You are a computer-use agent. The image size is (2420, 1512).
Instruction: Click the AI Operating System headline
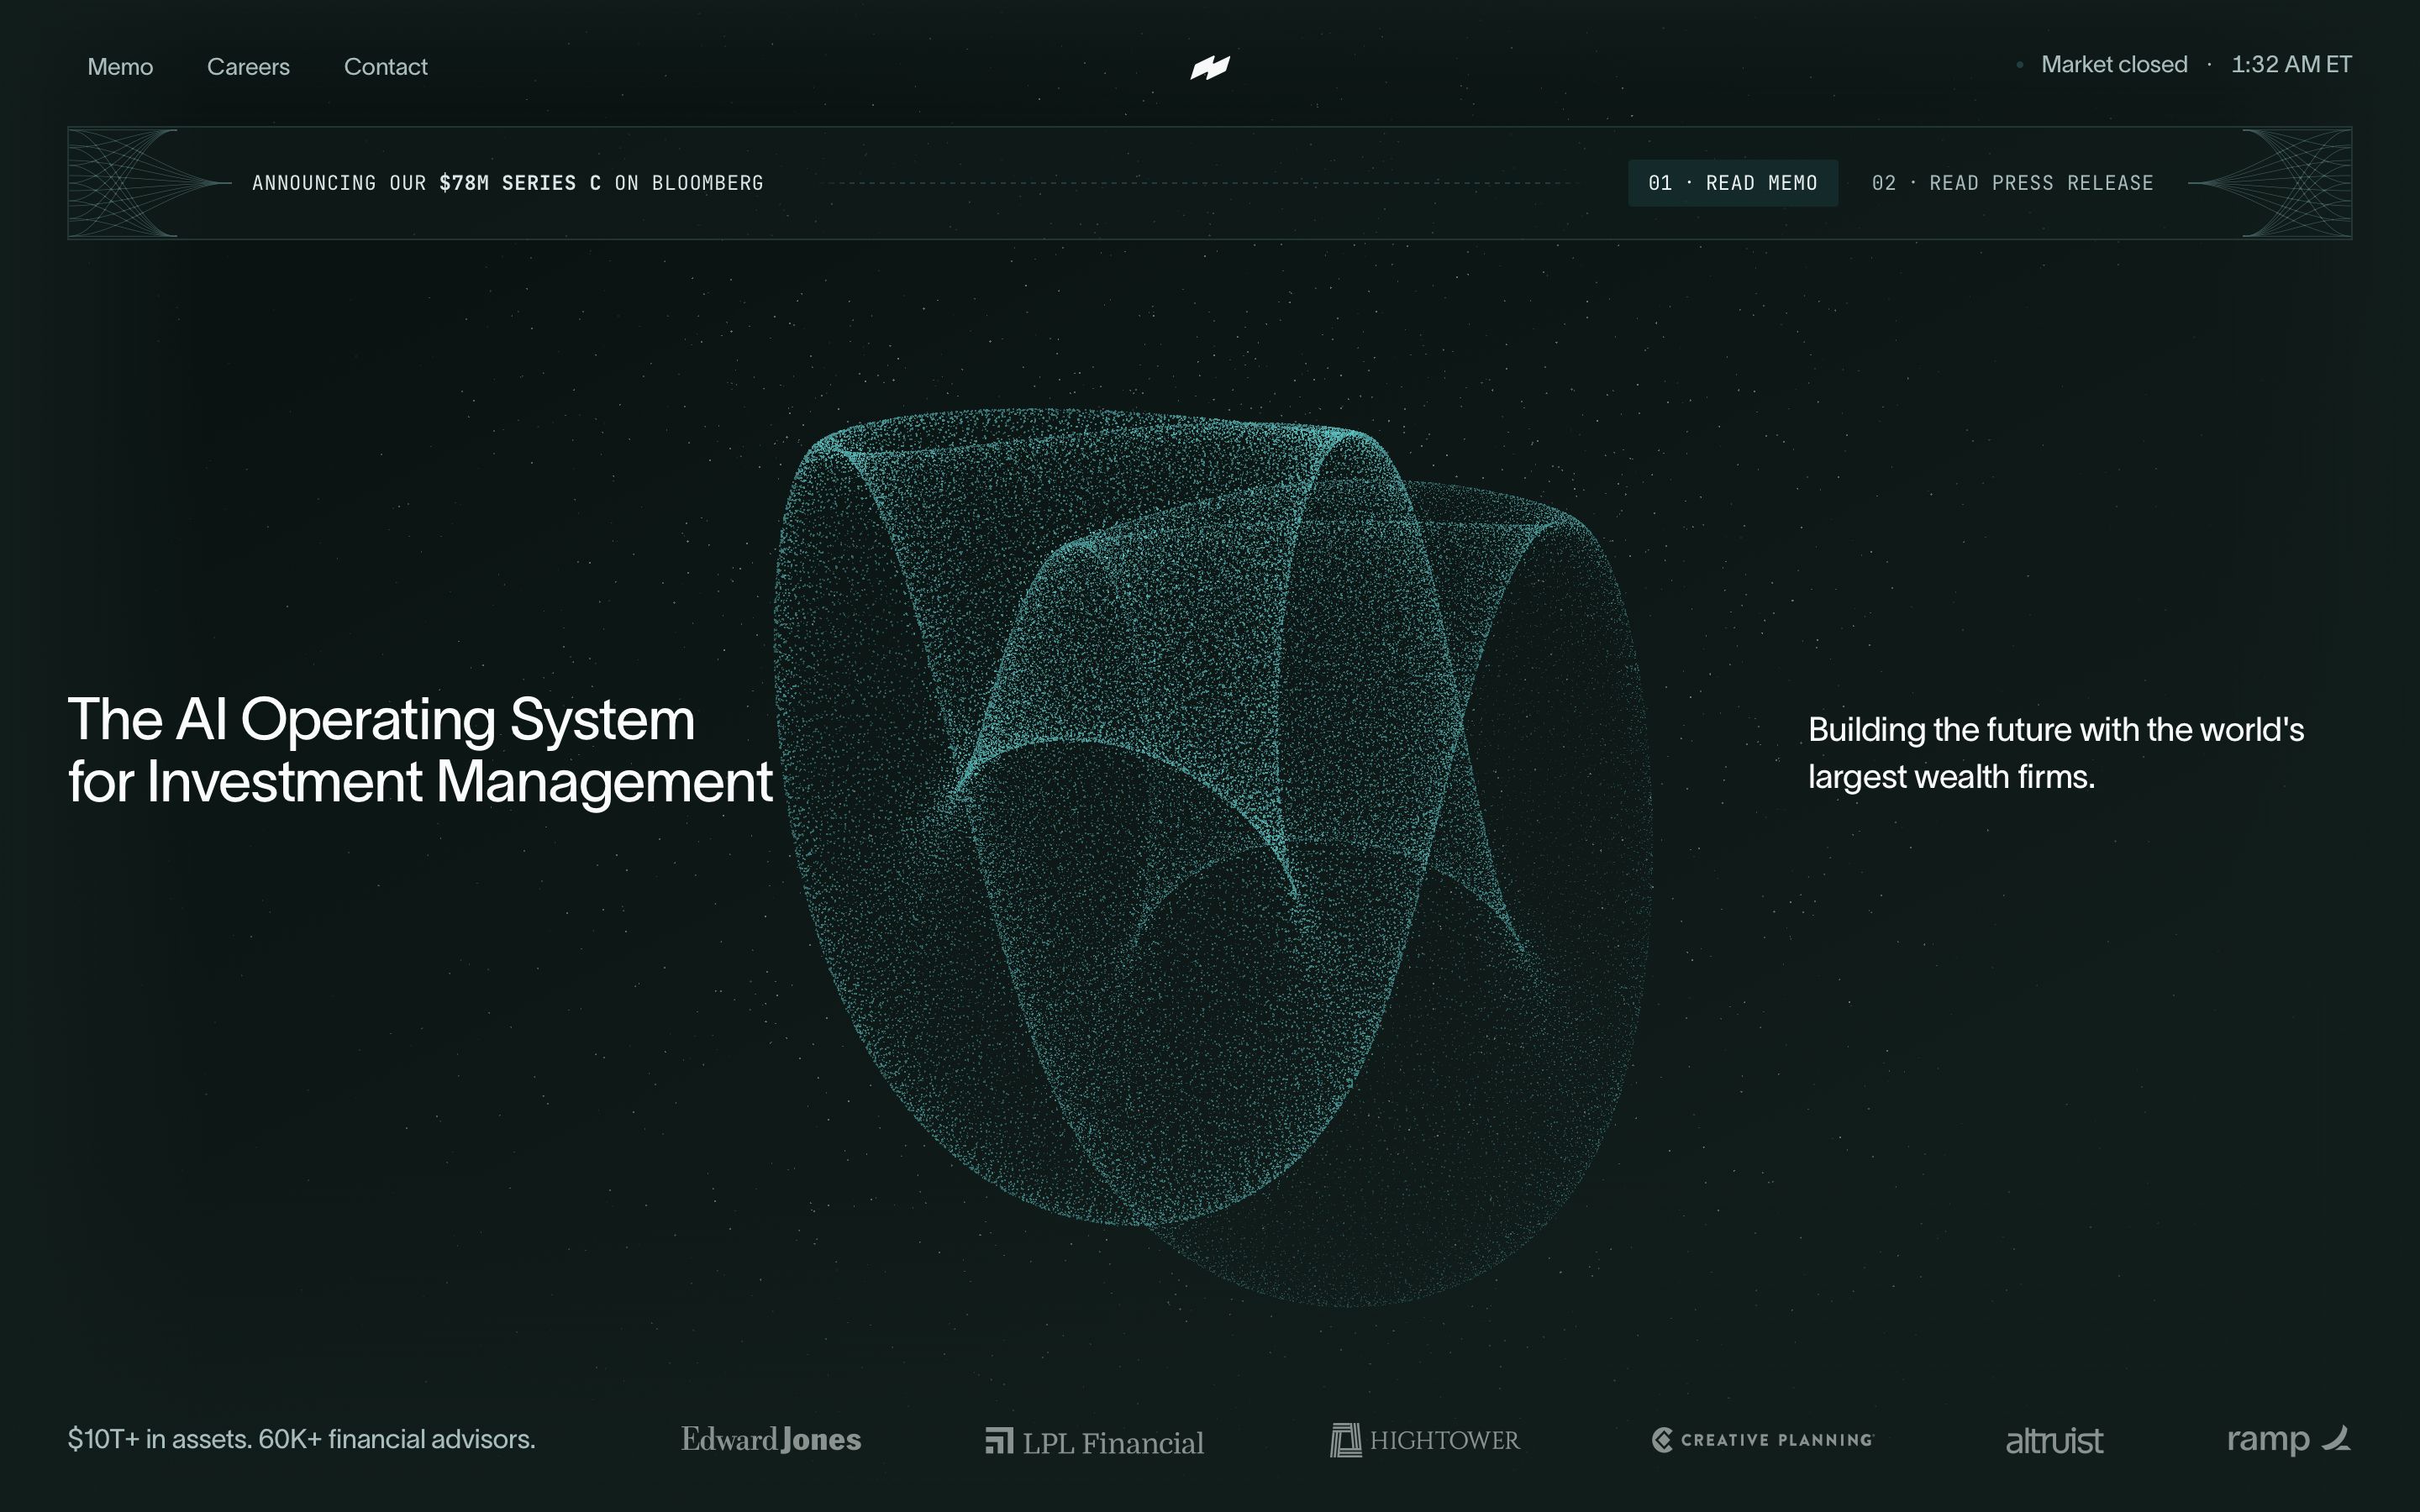(x=420, y=750)
